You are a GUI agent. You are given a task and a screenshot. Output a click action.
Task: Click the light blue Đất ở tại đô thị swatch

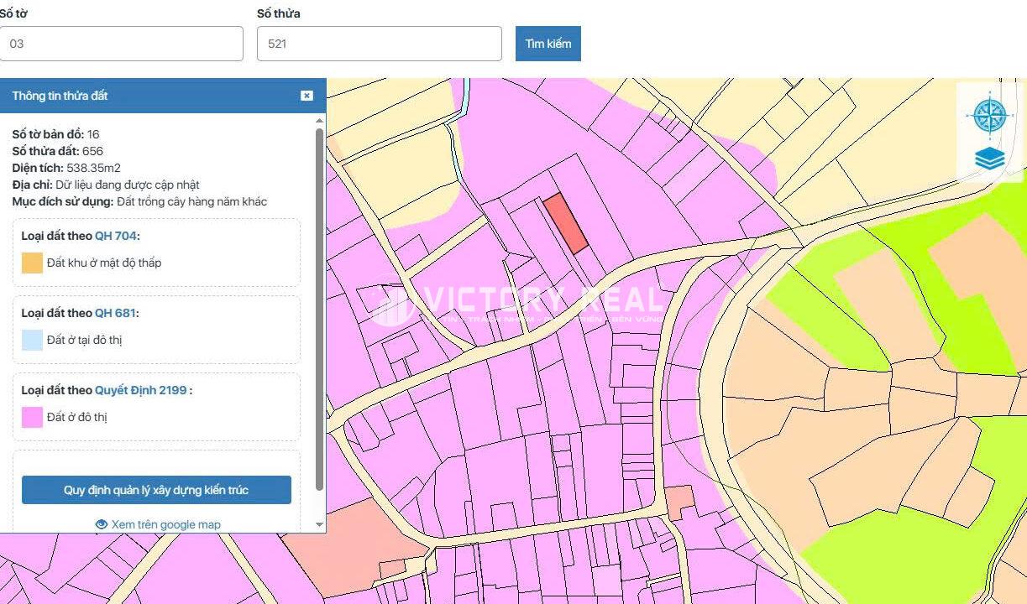point(32,340)
